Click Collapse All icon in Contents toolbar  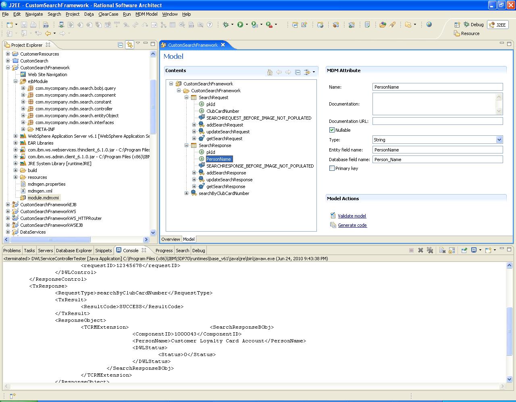[298, 73]
